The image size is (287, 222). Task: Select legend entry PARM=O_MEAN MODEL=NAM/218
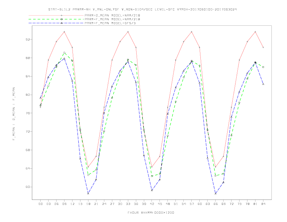(112, 15)
